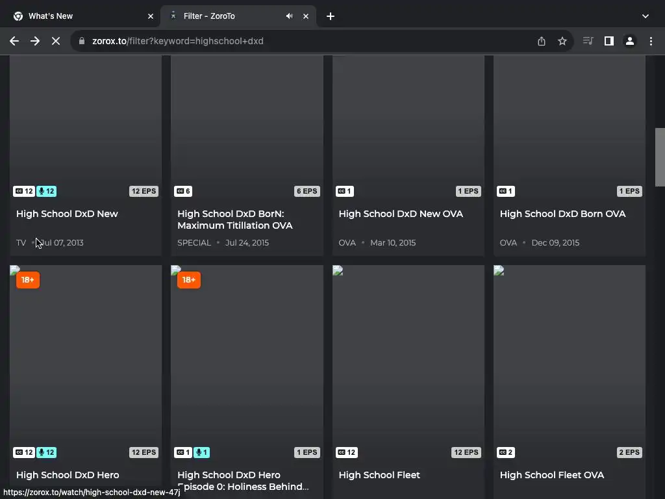Click the 12 EPS badge on High School Fleet
665x499 pixels.
[466, 452]
